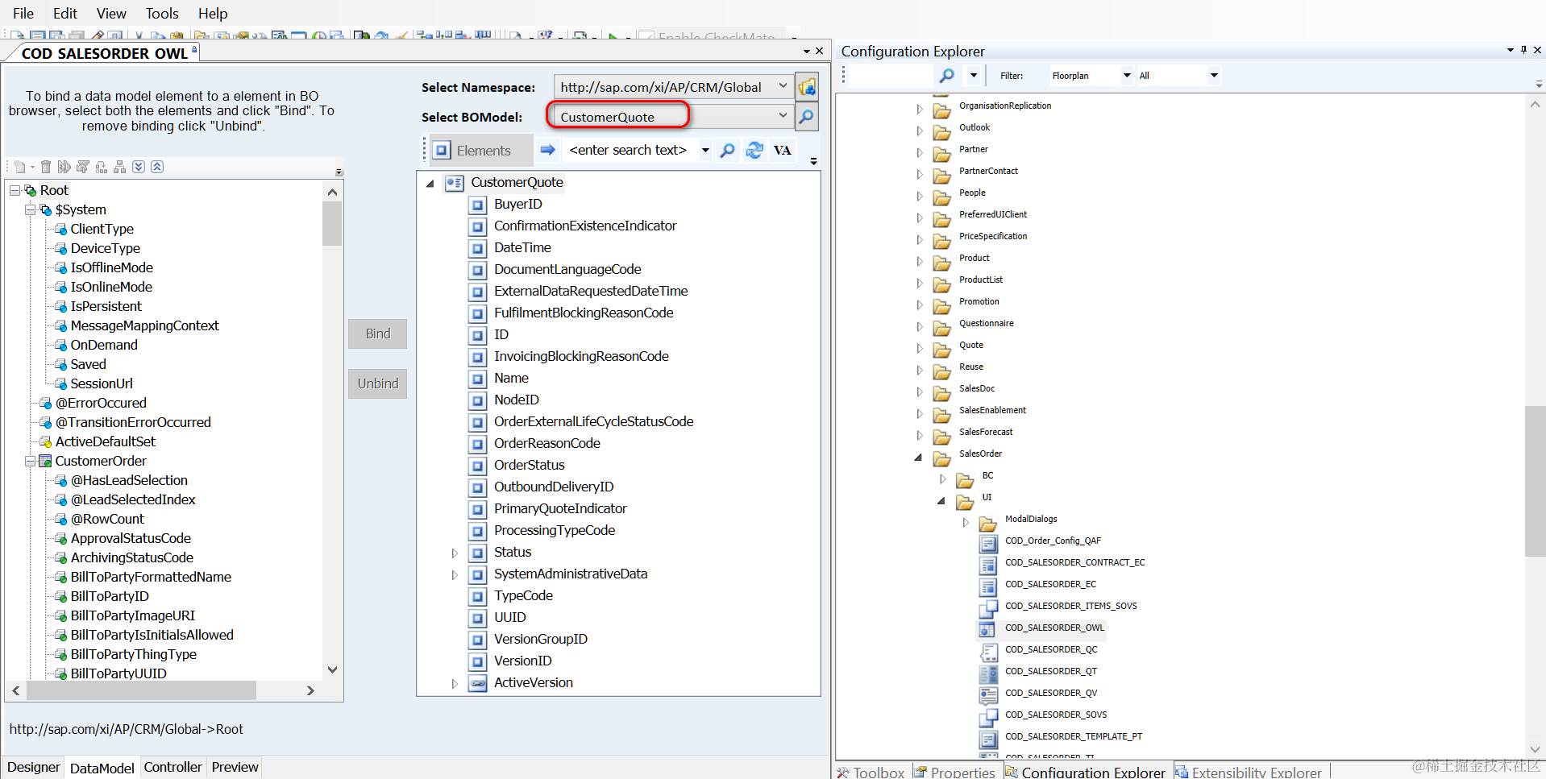Image resolution: width=1546 pixels, height=779 pixels.
Task: Expand the Status node
Action: point(454,553)
